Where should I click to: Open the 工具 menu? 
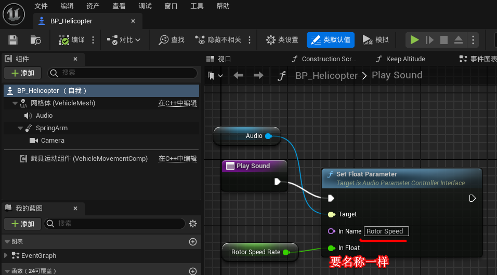197,6
